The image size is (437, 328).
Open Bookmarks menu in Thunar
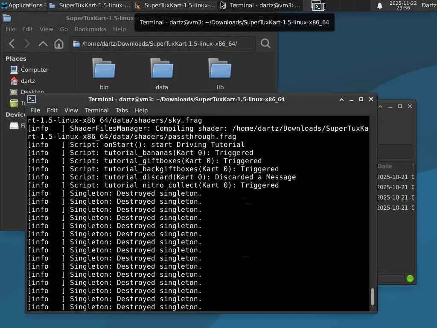(90, 29)
